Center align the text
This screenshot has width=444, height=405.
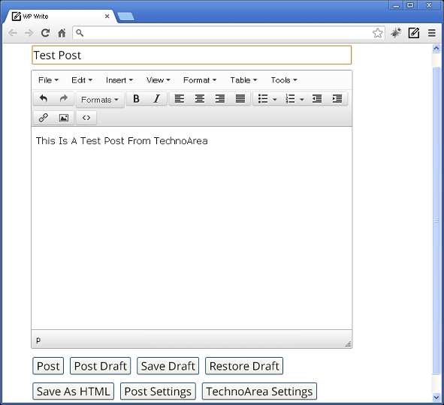pyautogui.click(x=200, y=99)
